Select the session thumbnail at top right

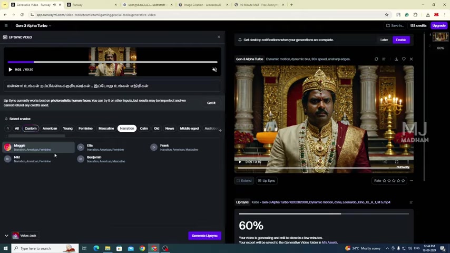coord(440,37)
